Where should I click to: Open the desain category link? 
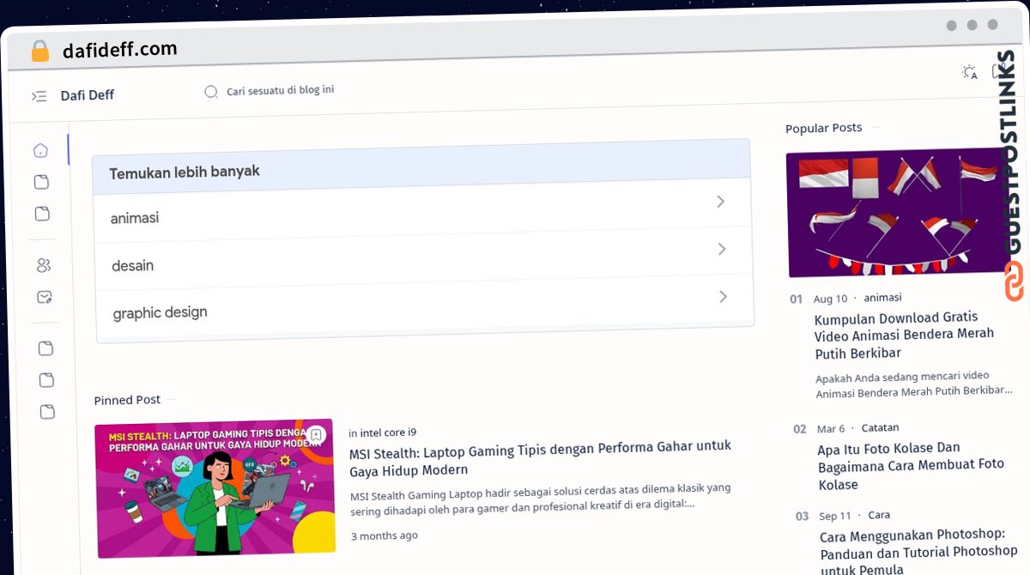pyautogui.click(x=133, y=266)
